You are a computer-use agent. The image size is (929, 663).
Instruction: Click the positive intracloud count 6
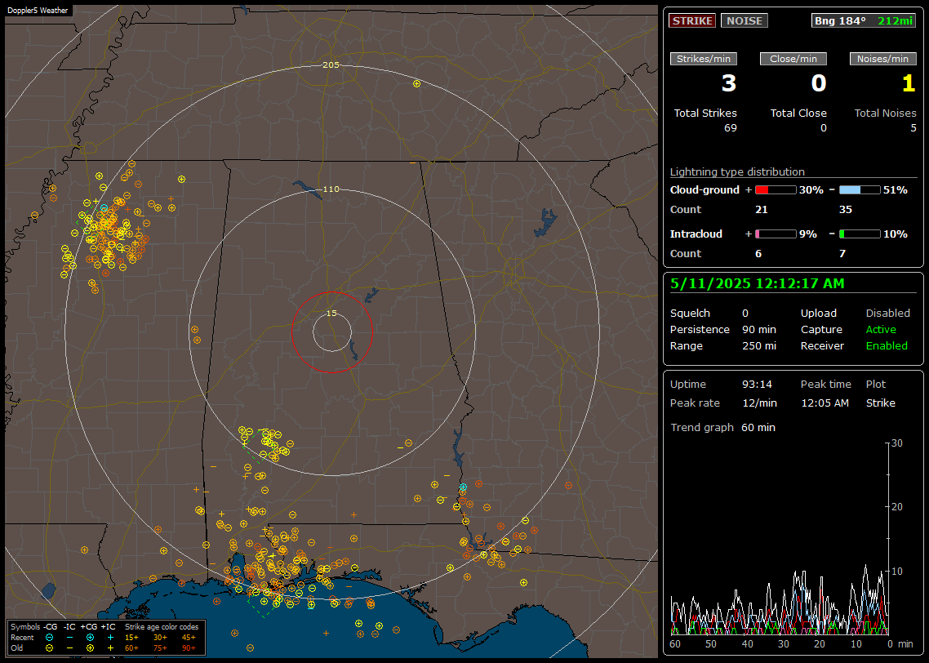[758, 254]
